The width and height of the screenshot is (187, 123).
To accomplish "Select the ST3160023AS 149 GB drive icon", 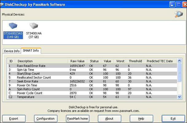I will [13, 26].
